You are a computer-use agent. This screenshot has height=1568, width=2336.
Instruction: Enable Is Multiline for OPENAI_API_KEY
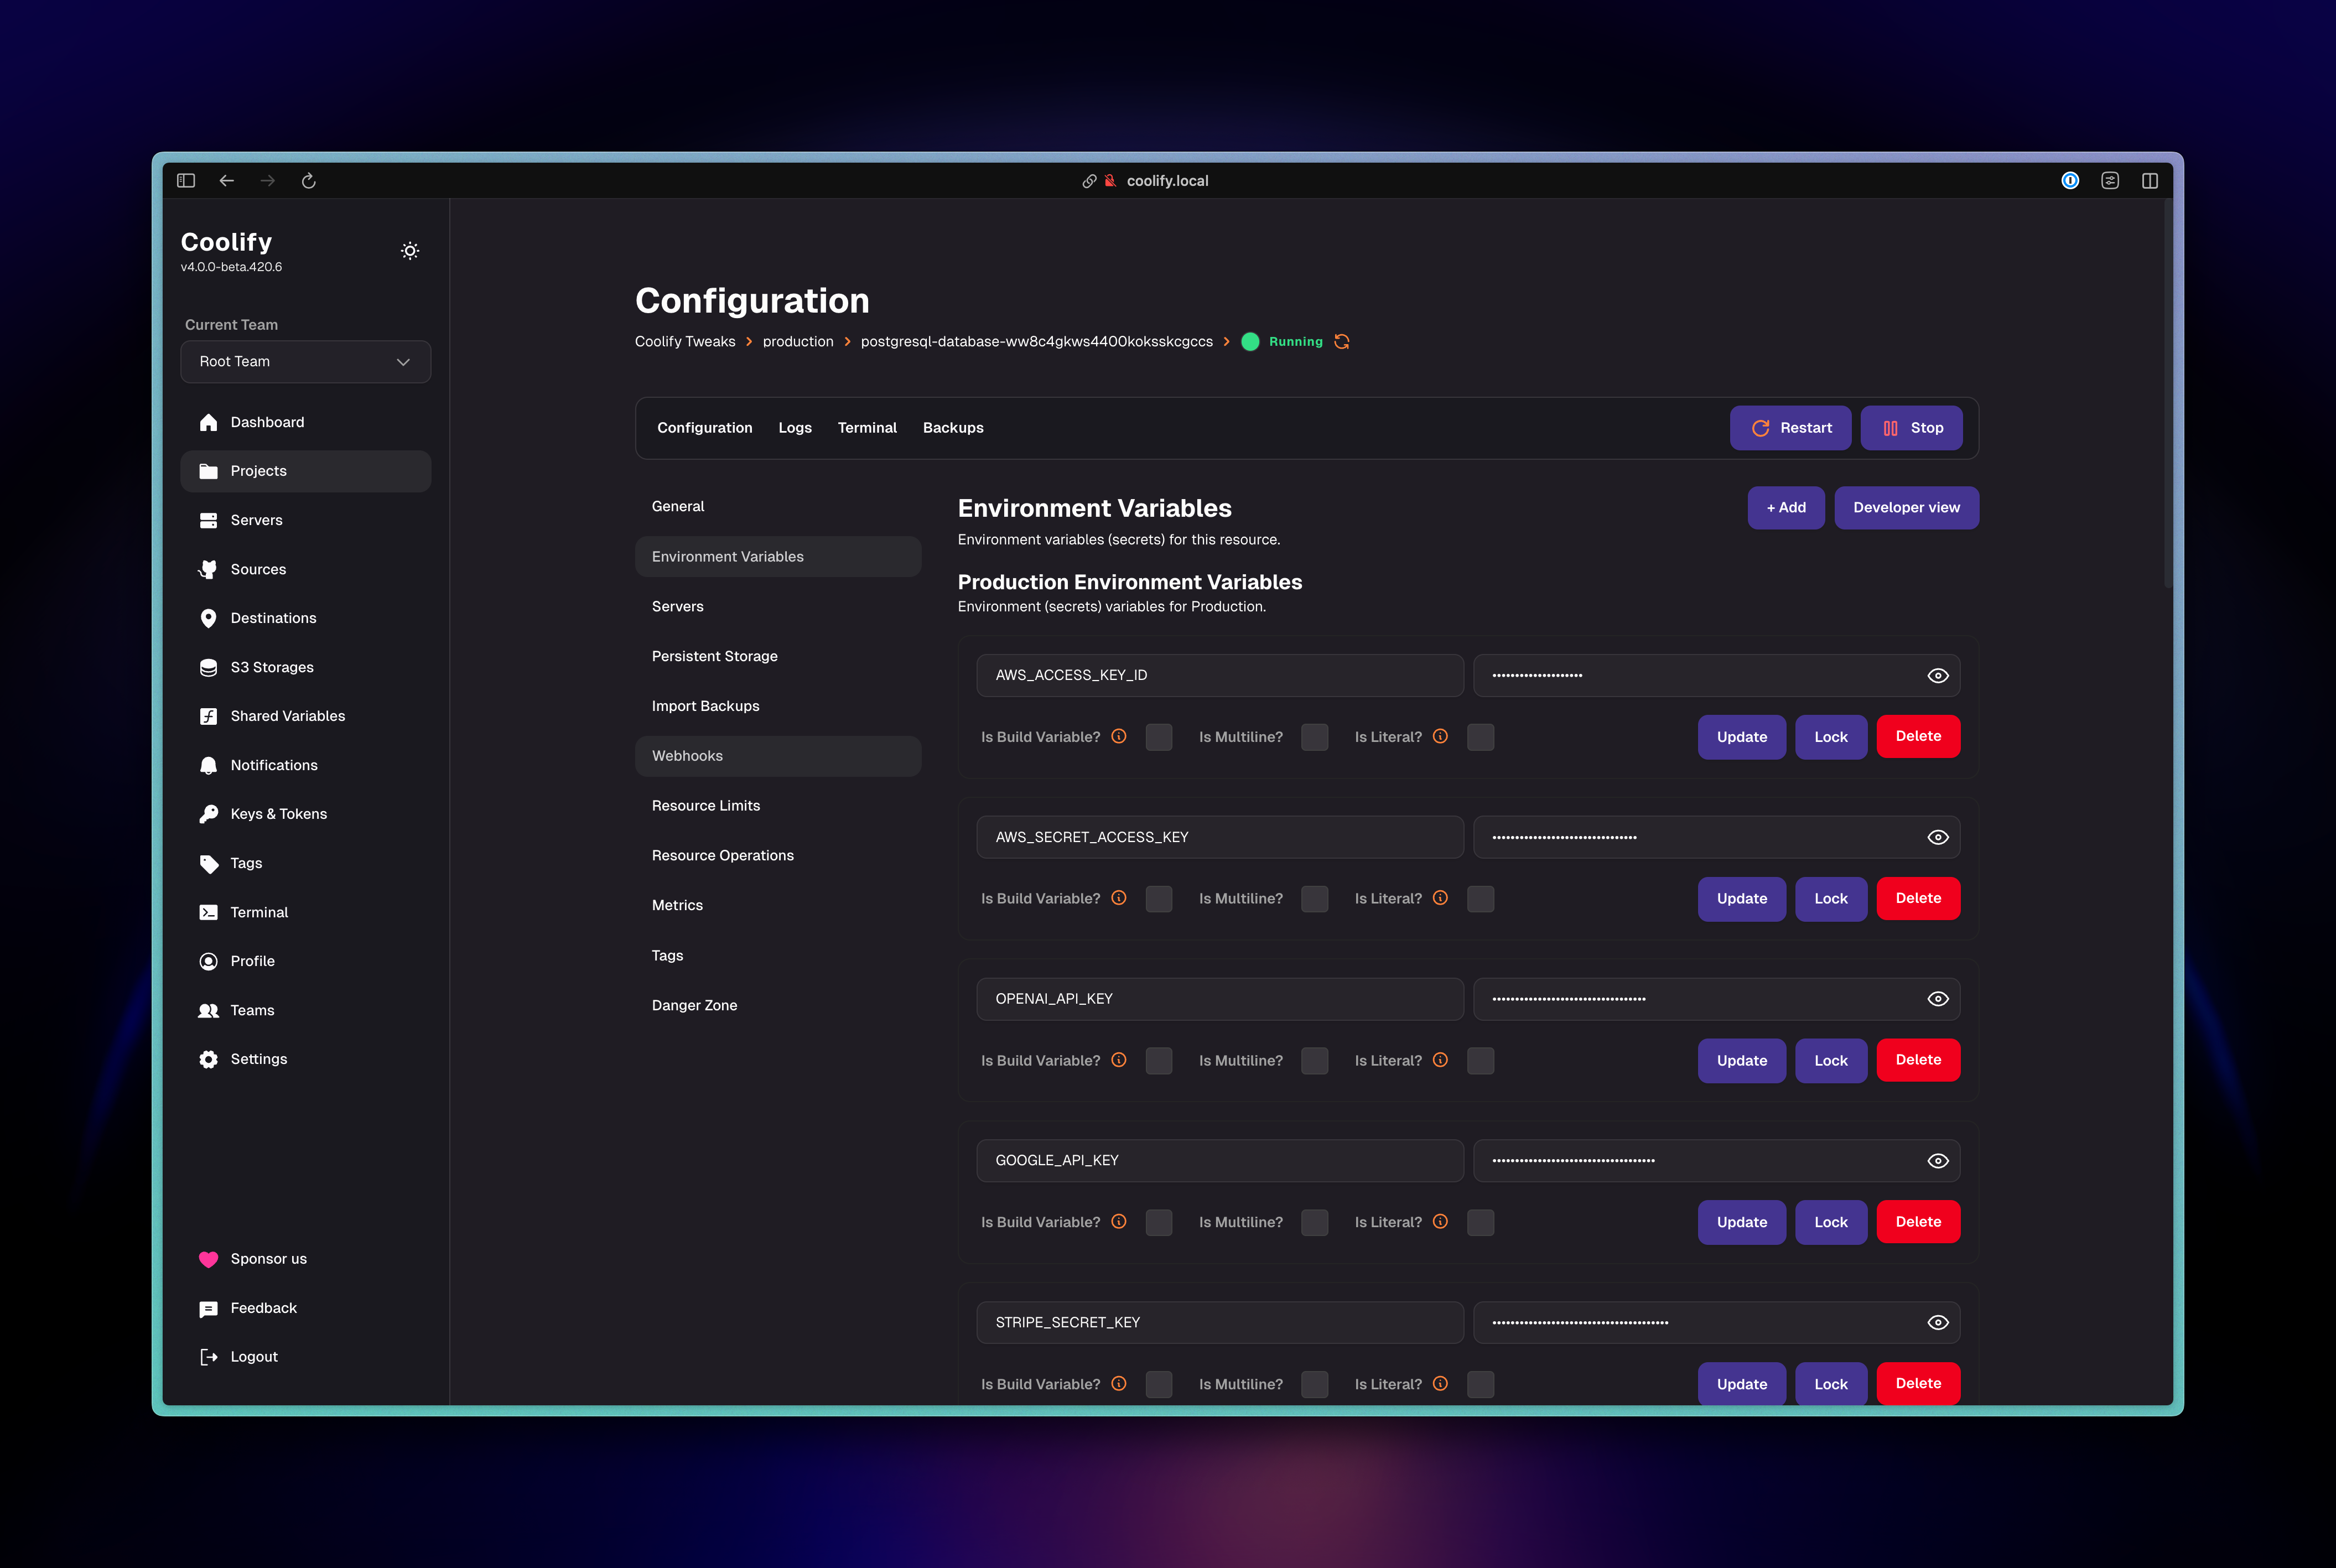tap(1314, 1061)
